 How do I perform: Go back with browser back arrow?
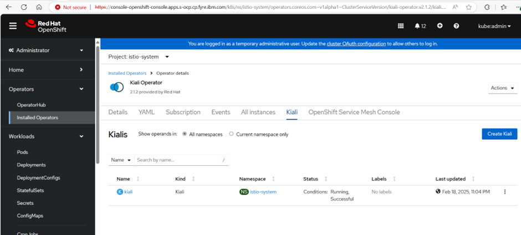pos(9,7)
